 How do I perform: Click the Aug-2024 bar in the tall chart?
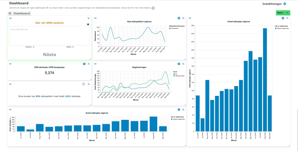pos(265,80)
